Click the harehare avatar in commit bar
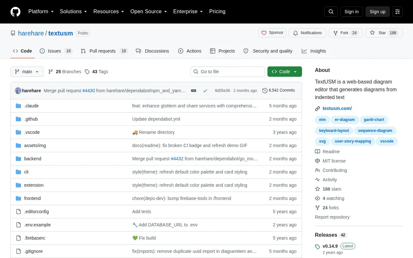Screen dimensions: 413x258 tap(18, 91)
